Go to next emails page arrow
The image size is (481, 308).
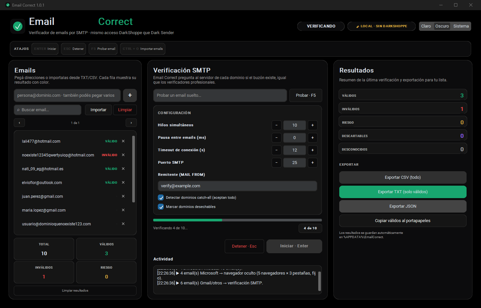(x=131, y=123)
